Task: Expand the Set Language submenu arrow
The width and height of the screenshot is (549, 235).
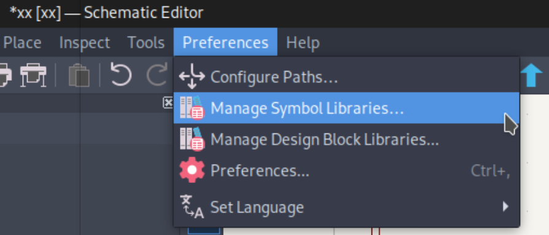Action: pyautogui.click(x=505, y=206)
